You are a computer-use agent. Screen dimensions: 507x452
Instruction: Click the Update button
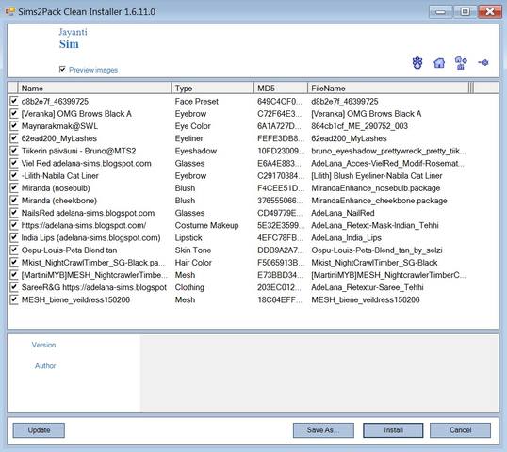[x=39, y=430]
